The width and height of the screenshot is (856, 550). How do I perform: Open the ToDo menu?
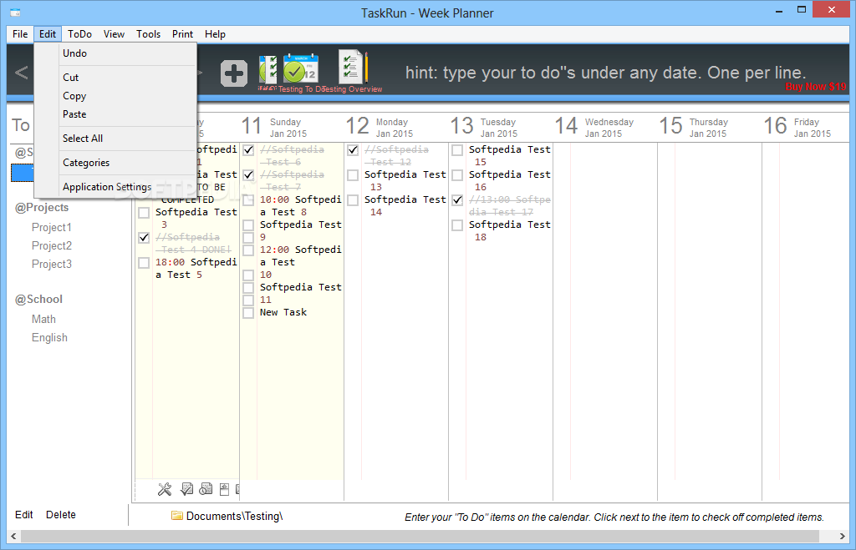tap(79, 33)
